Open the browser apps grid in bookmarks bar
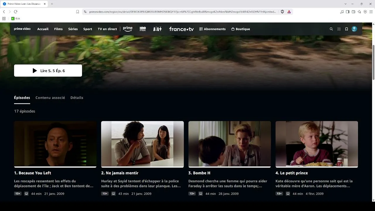 (x=4, y=18)
